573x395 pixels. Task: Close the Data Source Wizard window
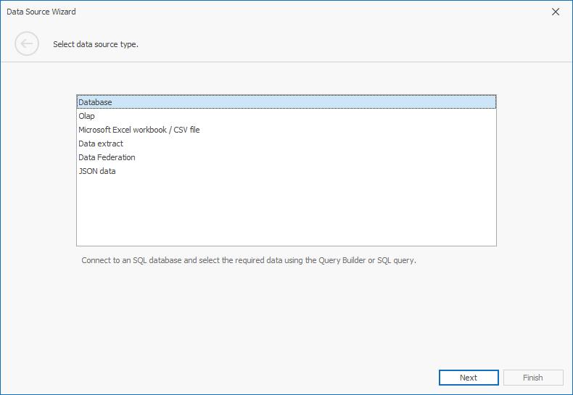pos(556,12)
